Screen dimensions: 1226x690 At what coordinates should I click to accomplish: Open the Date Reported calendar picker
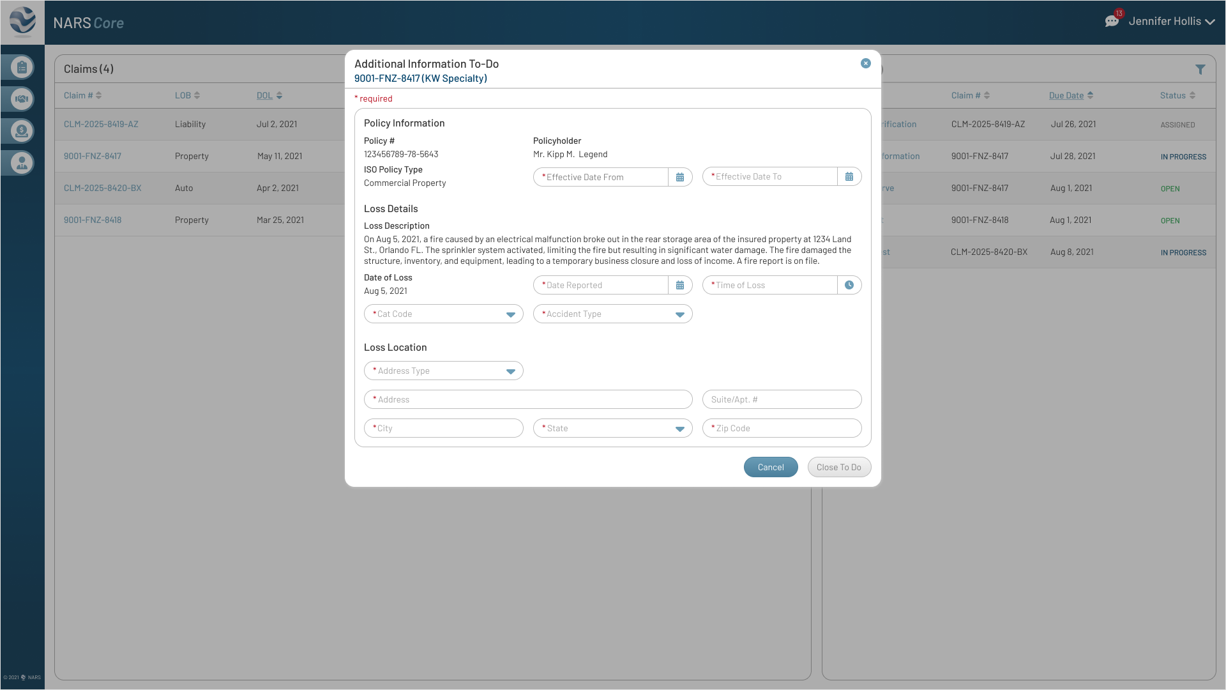pyautogui.click(x=680, y=285)
